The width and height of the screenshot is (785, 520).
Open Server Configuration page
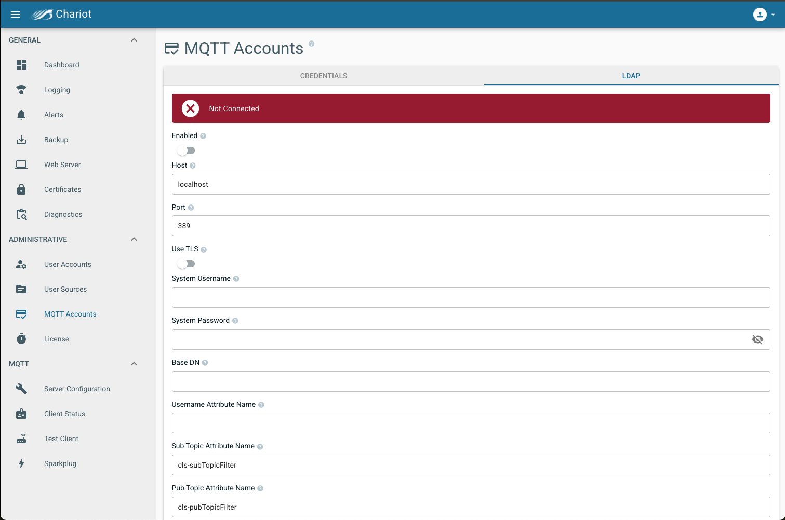(x=77, y=389)
